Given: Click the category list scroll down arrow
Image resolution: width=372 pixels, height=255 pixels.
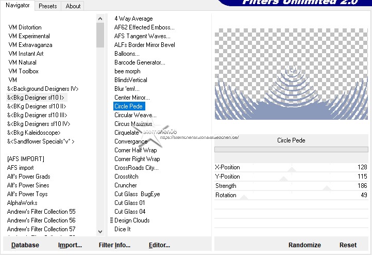Looking at the screenshot, I should [100, 231].
